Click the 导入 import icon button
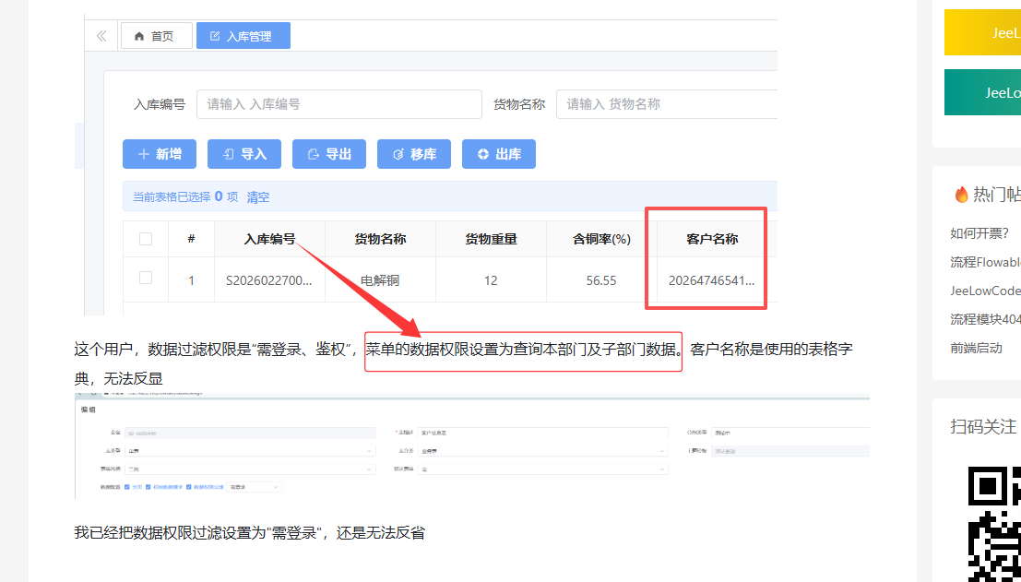The width and height of the screenshot is (1021, 582). 243,154
